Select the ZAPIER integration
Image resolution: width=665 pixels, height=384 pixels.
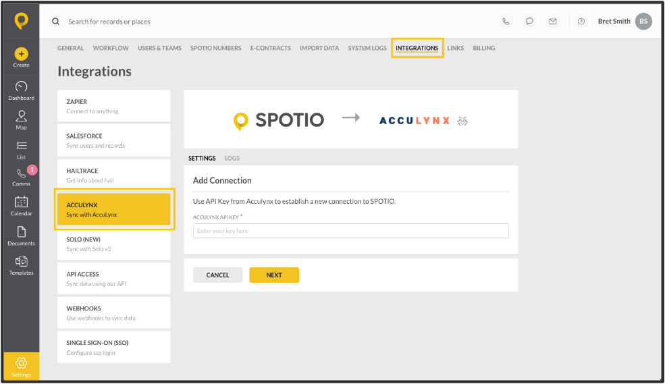[113, 106]
